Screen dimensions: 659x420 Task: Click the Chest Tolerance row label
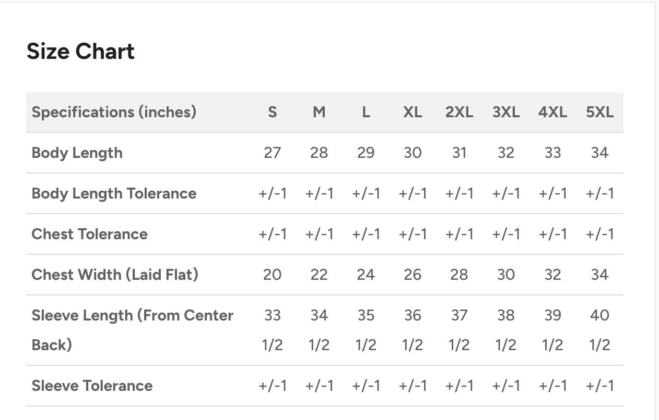(x=89, y=234)
